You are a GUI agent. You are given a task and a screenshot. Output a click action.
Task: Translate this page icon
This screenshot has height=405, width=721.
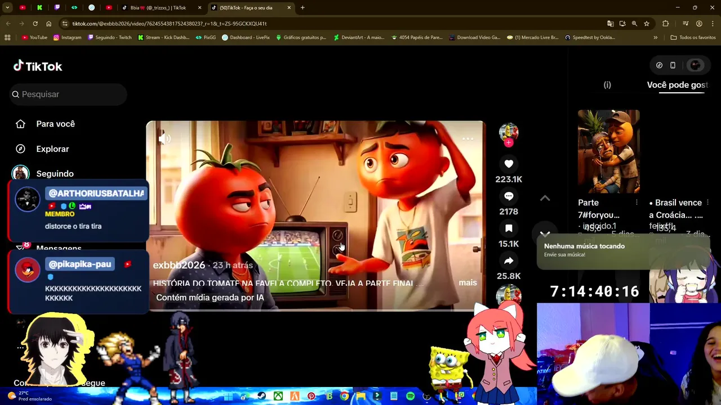click(x=611, y=24)
